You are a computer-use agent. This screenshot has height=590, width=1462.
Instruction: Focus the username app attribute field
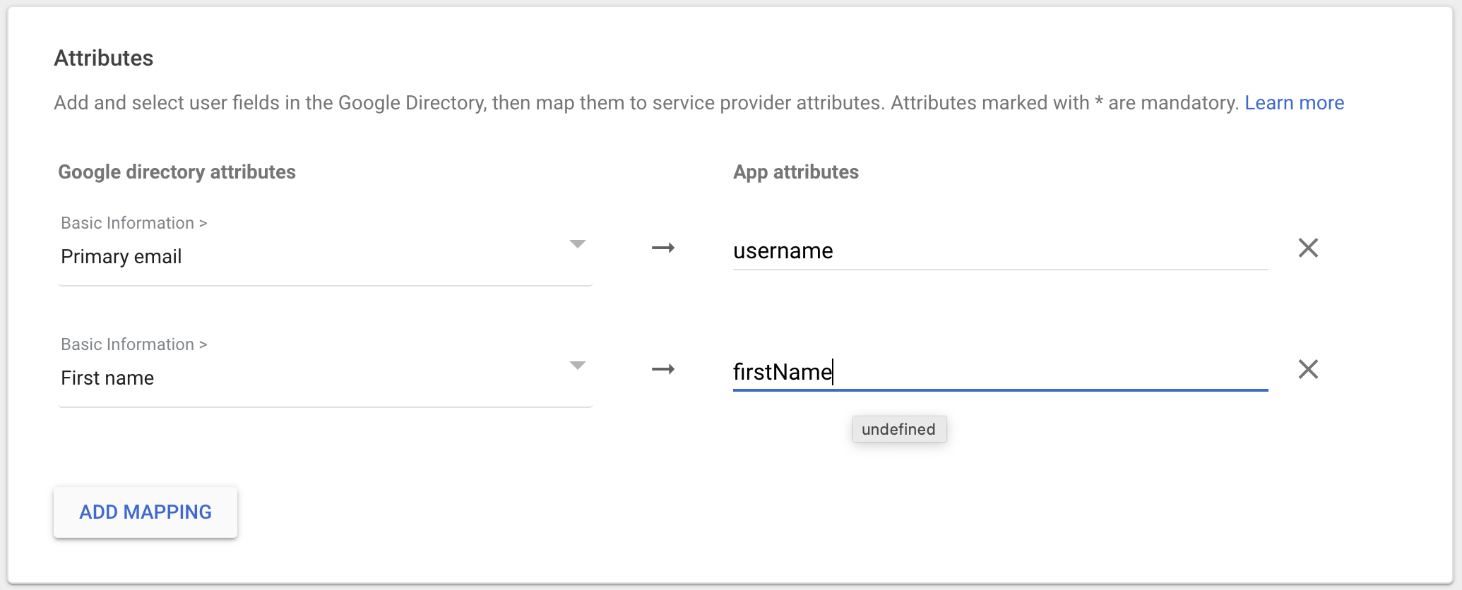coord(999,251)
